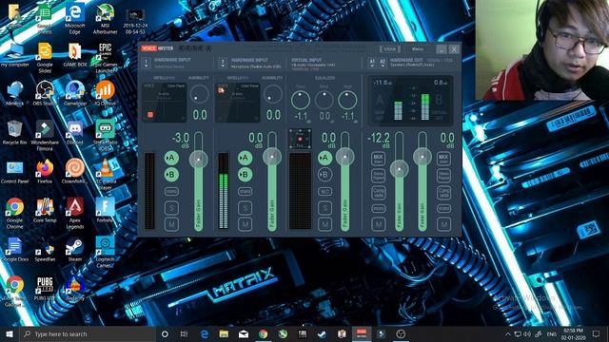The image size is (609, 342).
Task: Open A2 hardware out device selector
Action: [383, 63]
